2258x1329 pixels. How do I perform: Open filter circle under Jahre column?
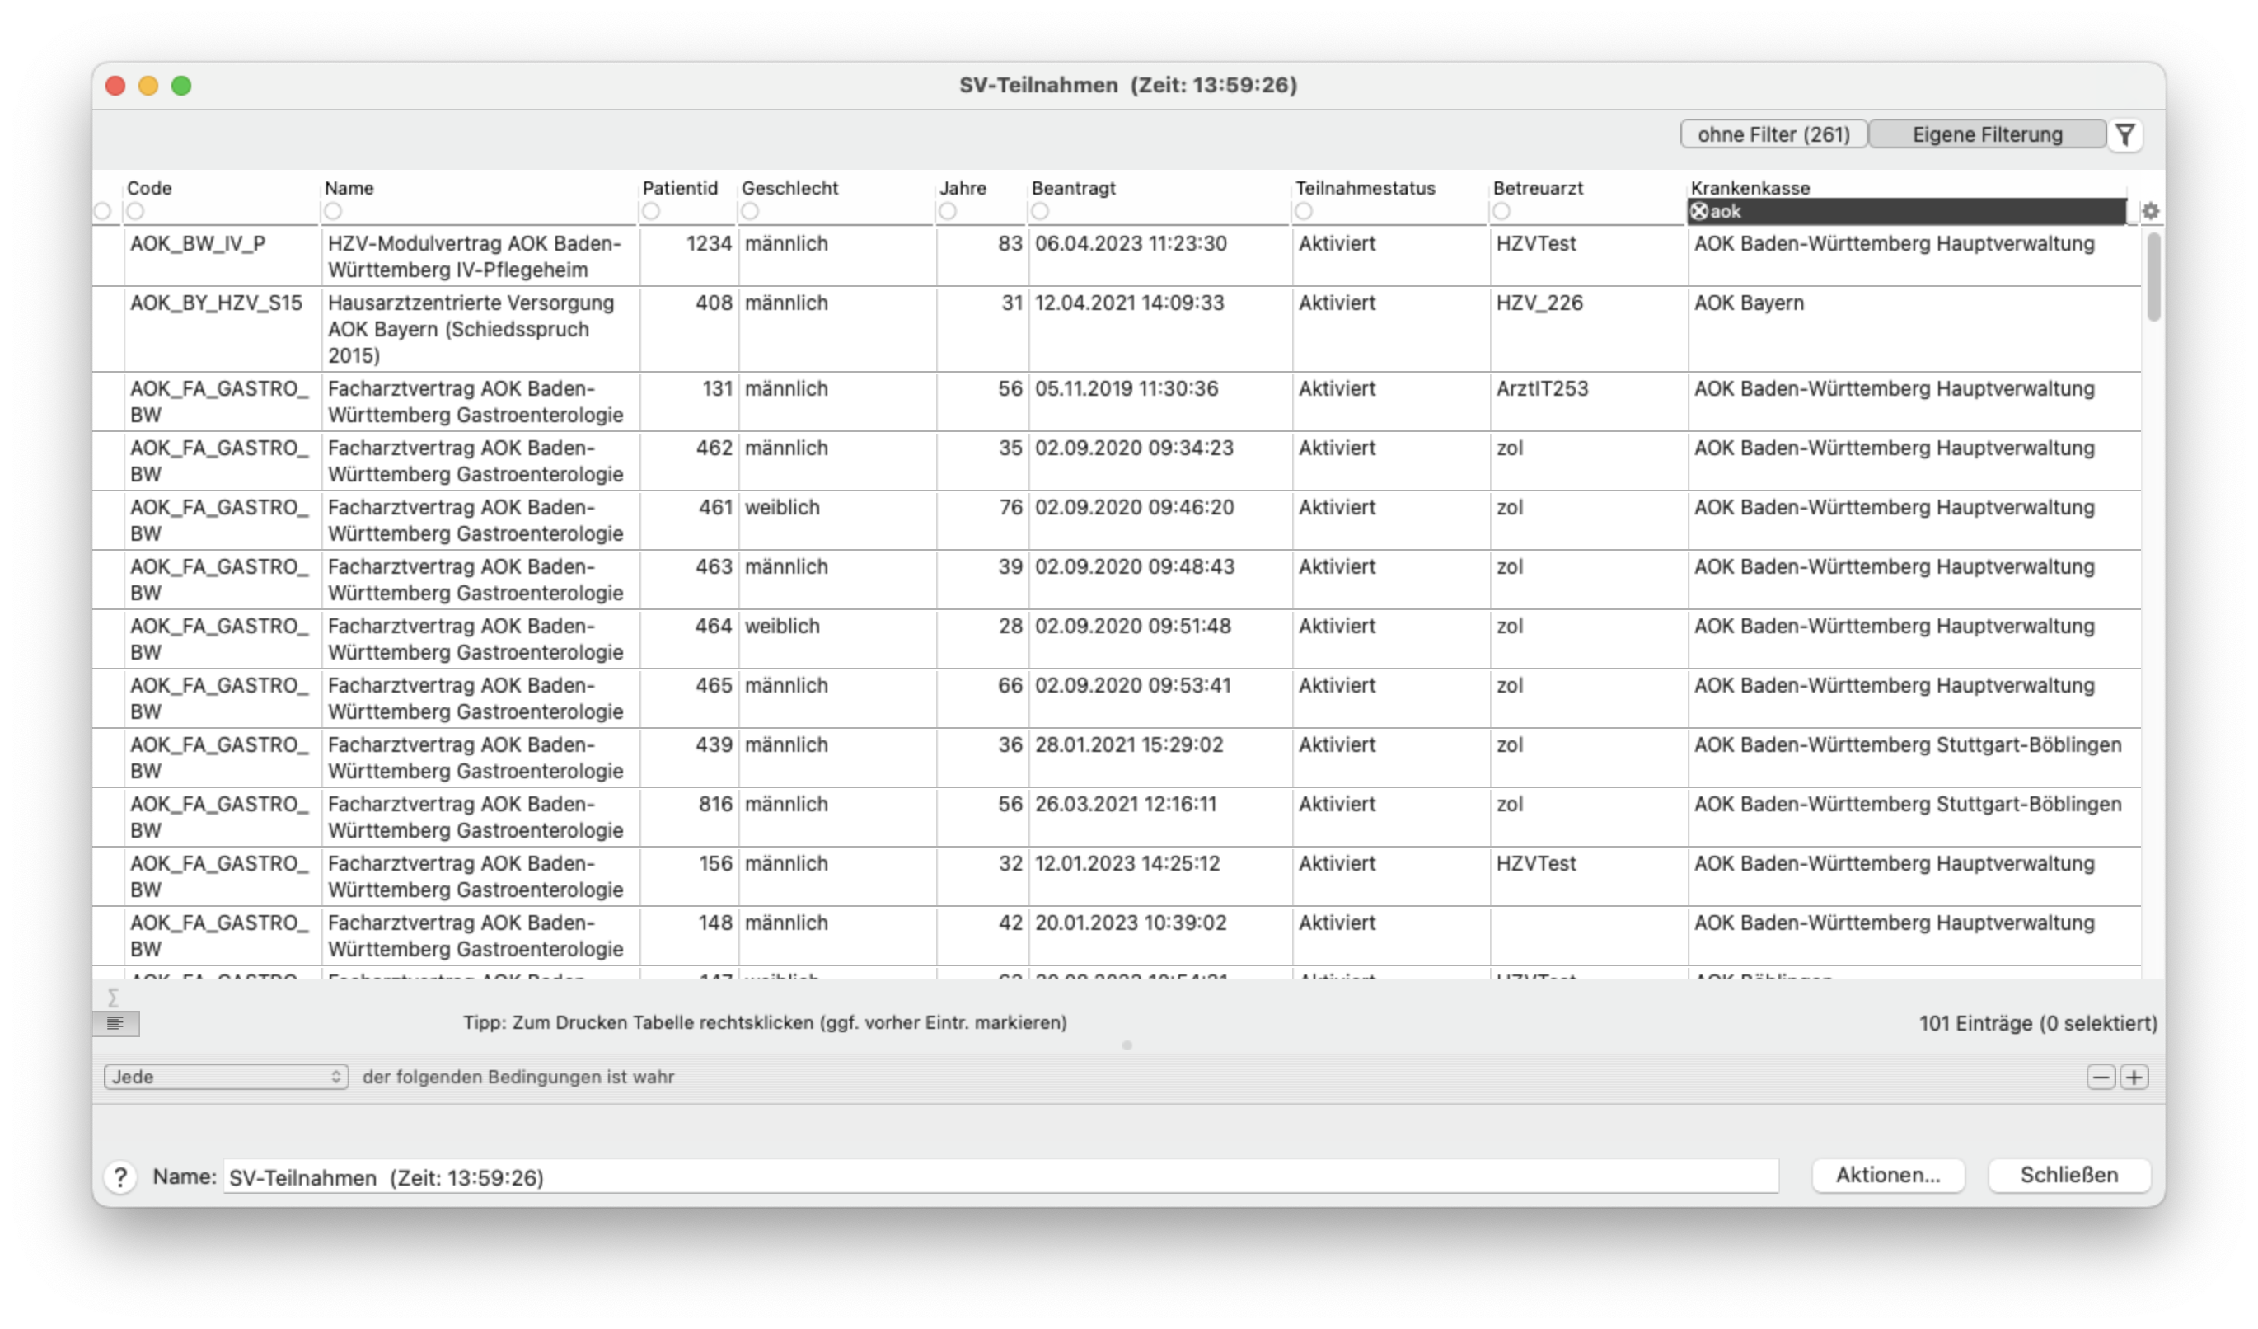[948, 212]
